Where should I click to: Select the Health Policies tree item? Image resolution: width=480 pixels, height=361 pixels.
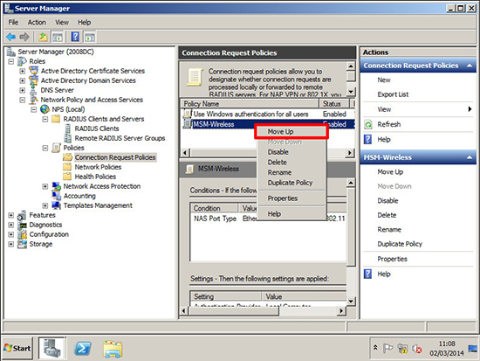click(95, 177)
